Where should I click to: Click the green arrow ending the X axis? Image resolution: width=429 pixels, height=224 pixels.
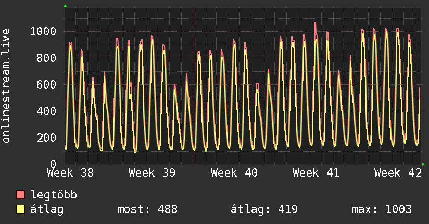[x=423, y=164]
